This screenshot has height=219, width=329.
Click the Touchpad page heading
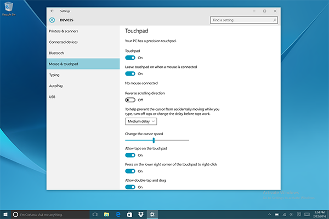click(x=137, y=31)
